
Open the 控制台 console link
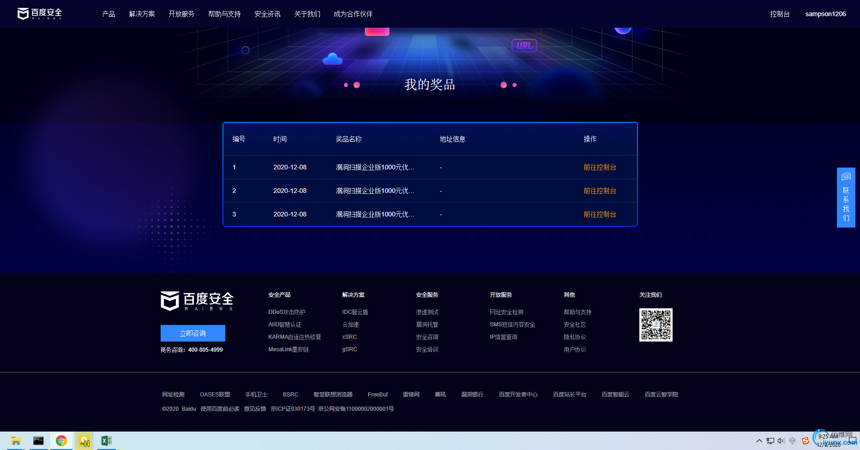pos(780,14)
